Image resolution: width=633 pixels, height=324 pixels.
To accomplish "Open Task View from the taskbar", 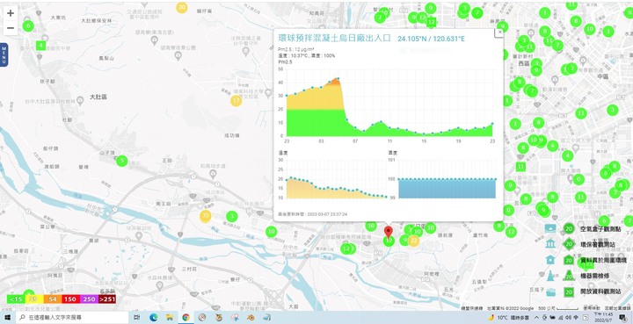I will pyautogui.click(x=137, y=318).
